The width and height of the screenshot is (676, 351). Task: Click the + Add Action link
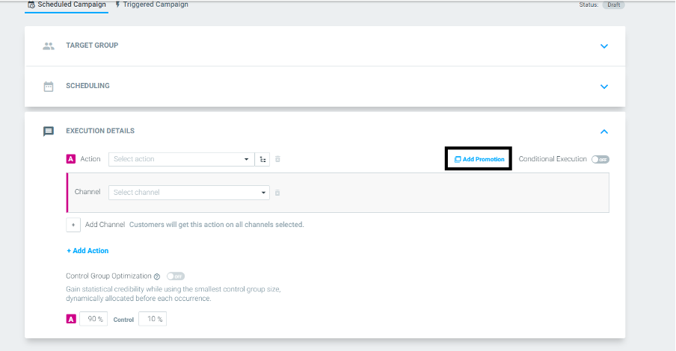87,251
